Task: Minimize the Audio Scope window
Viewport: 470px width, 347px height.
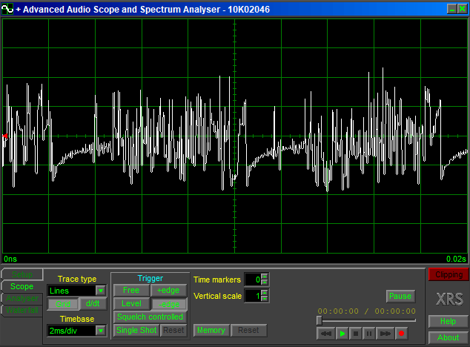Action: point(452,9)
